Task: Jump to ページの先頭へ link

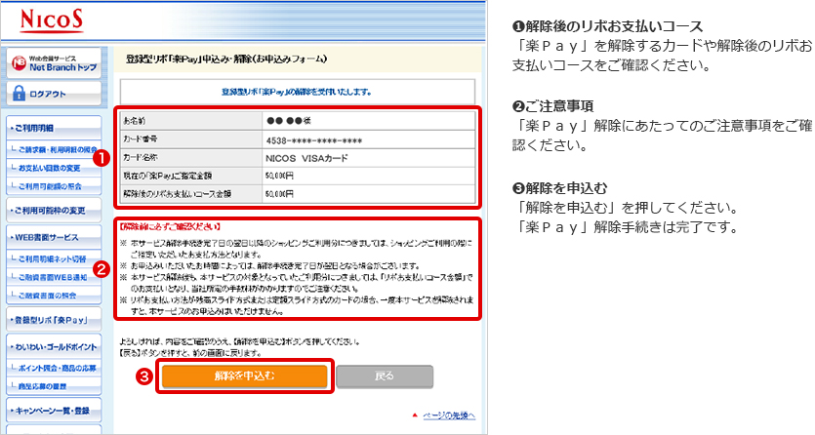Action: [449, 415]
